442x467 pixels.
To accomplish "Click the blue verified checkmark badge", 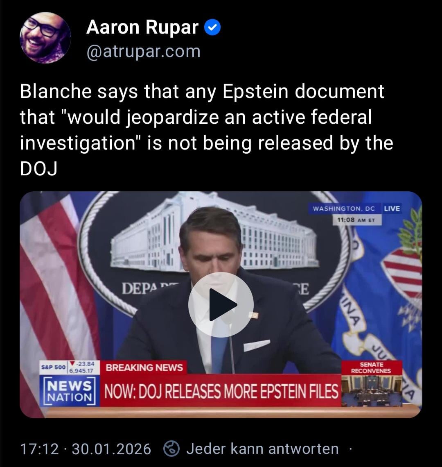I will (x=212, y=27).
